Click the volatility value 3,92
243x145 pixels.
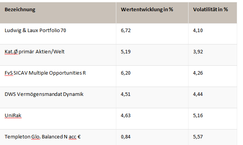(x=198, y=52)
